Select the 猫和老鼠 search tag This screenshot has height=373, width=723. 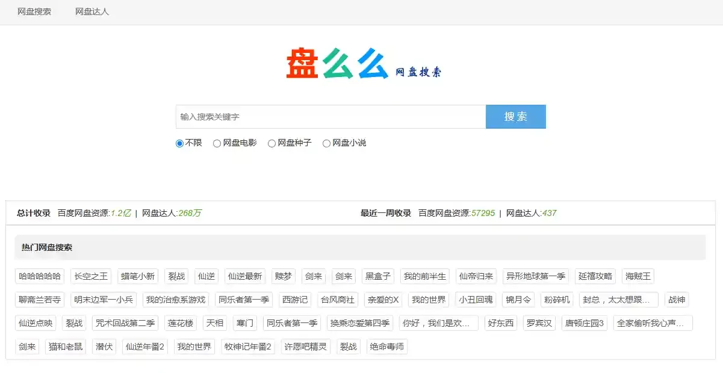point(66,347)
